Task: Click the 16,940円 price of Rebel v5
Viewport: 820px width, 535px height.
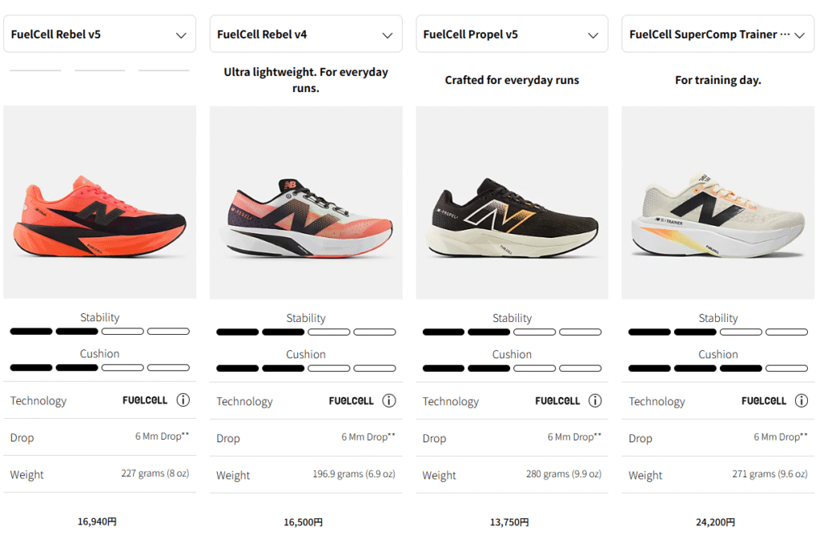Action: coord(97,521)
